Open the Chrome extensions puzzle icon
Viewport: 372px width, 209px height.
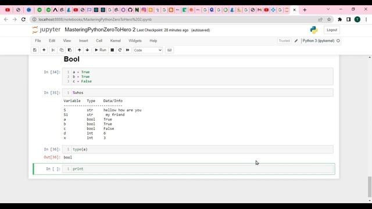tap(339, 19)
